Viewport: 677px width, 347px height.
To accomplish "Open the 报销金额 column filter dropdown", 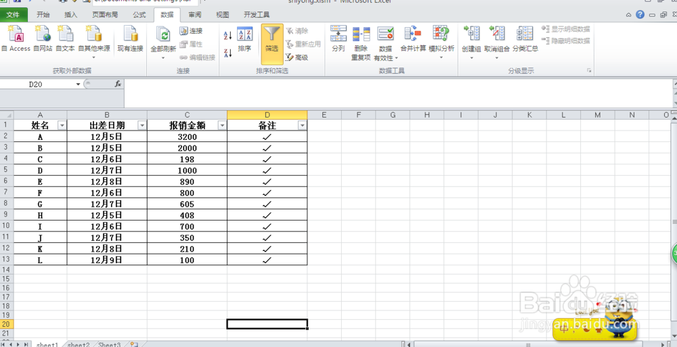I will click(222, 126).
